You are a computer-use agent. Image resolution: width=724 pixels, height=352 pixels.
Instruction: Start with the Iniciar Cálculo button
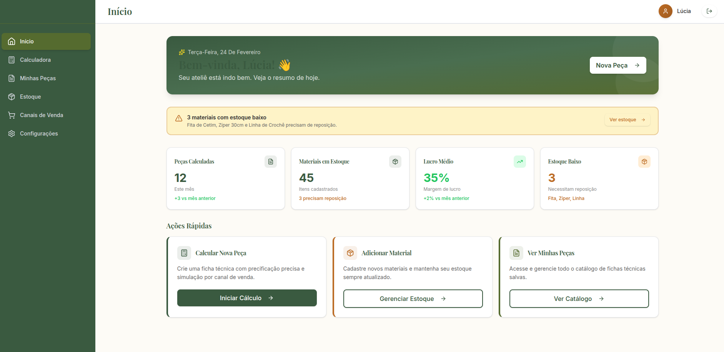click(x=247, y=298)
